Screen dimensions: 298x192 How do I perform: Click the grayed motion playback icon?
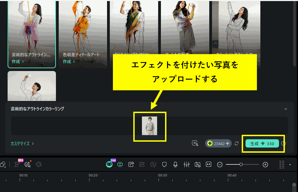click(x=153, y=164)
